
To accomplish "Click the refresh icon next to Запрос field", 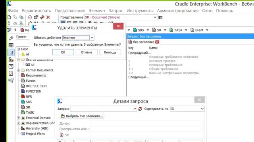I will [140, 109].
